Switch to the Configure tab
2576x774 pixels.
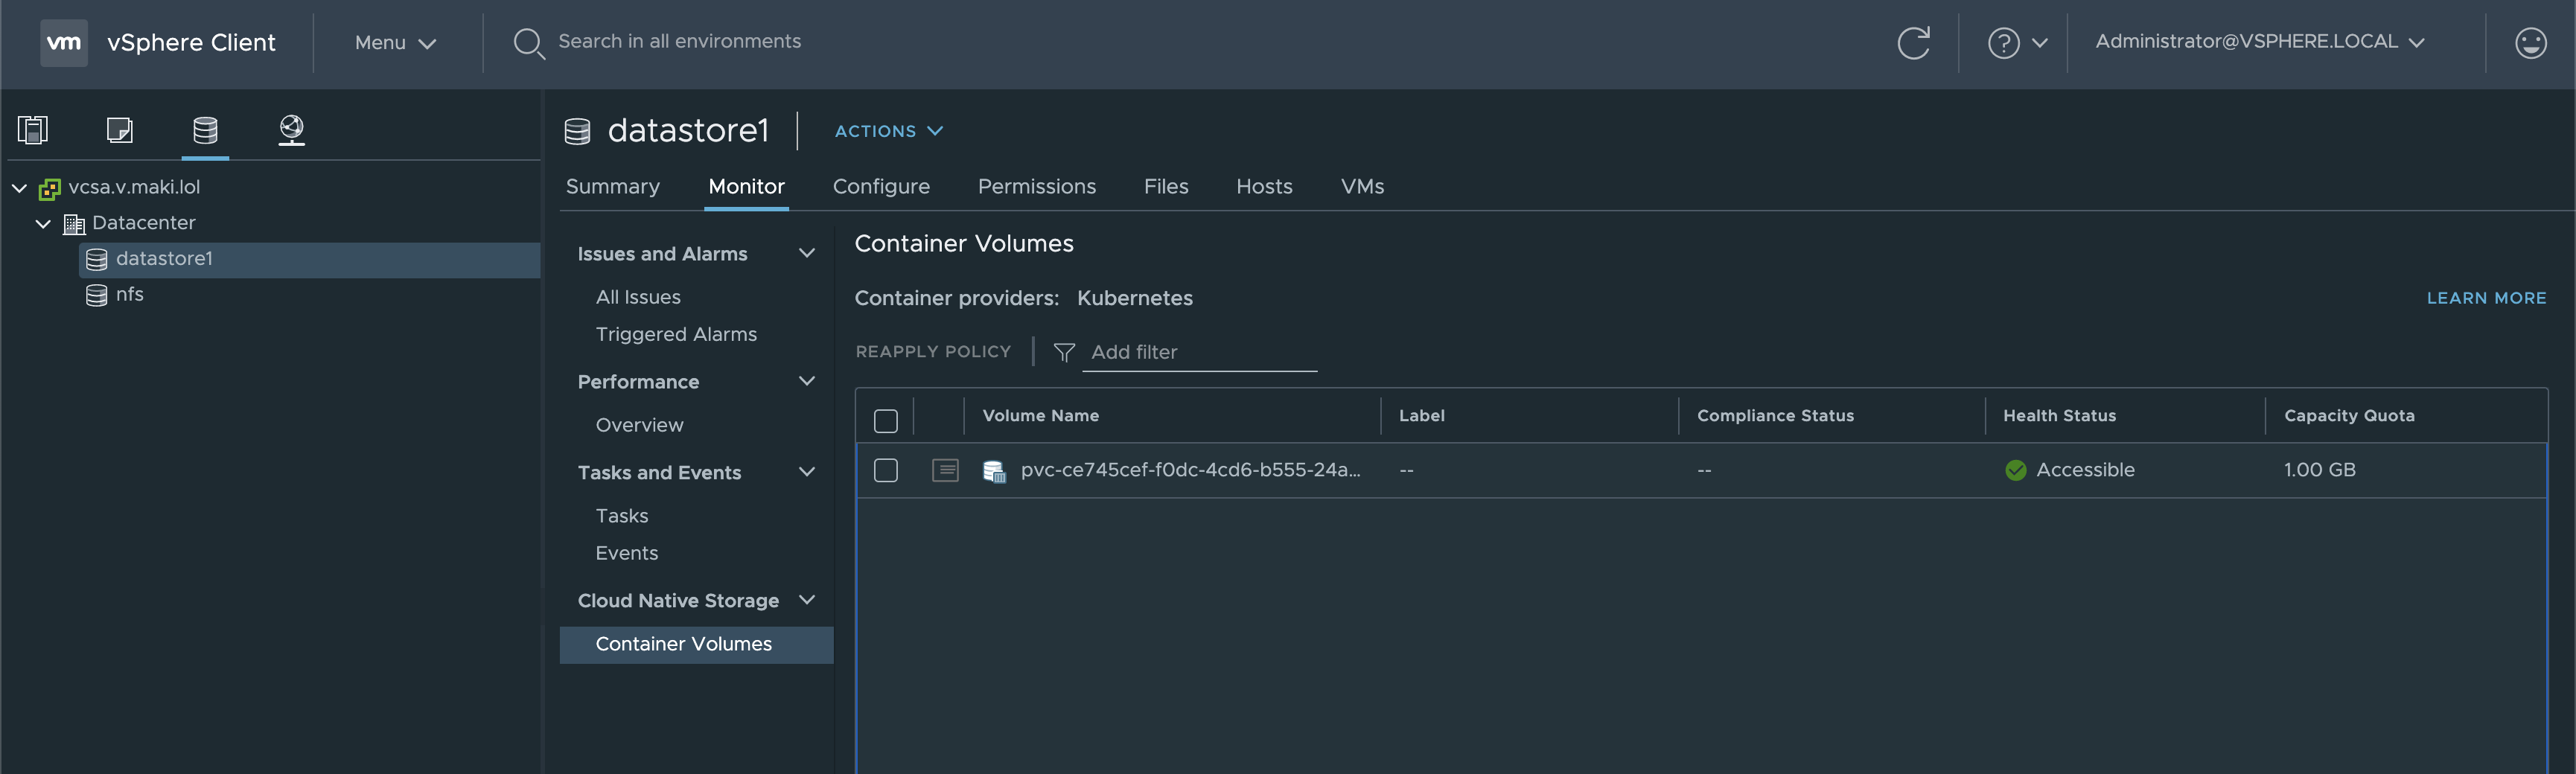point(881,186)
